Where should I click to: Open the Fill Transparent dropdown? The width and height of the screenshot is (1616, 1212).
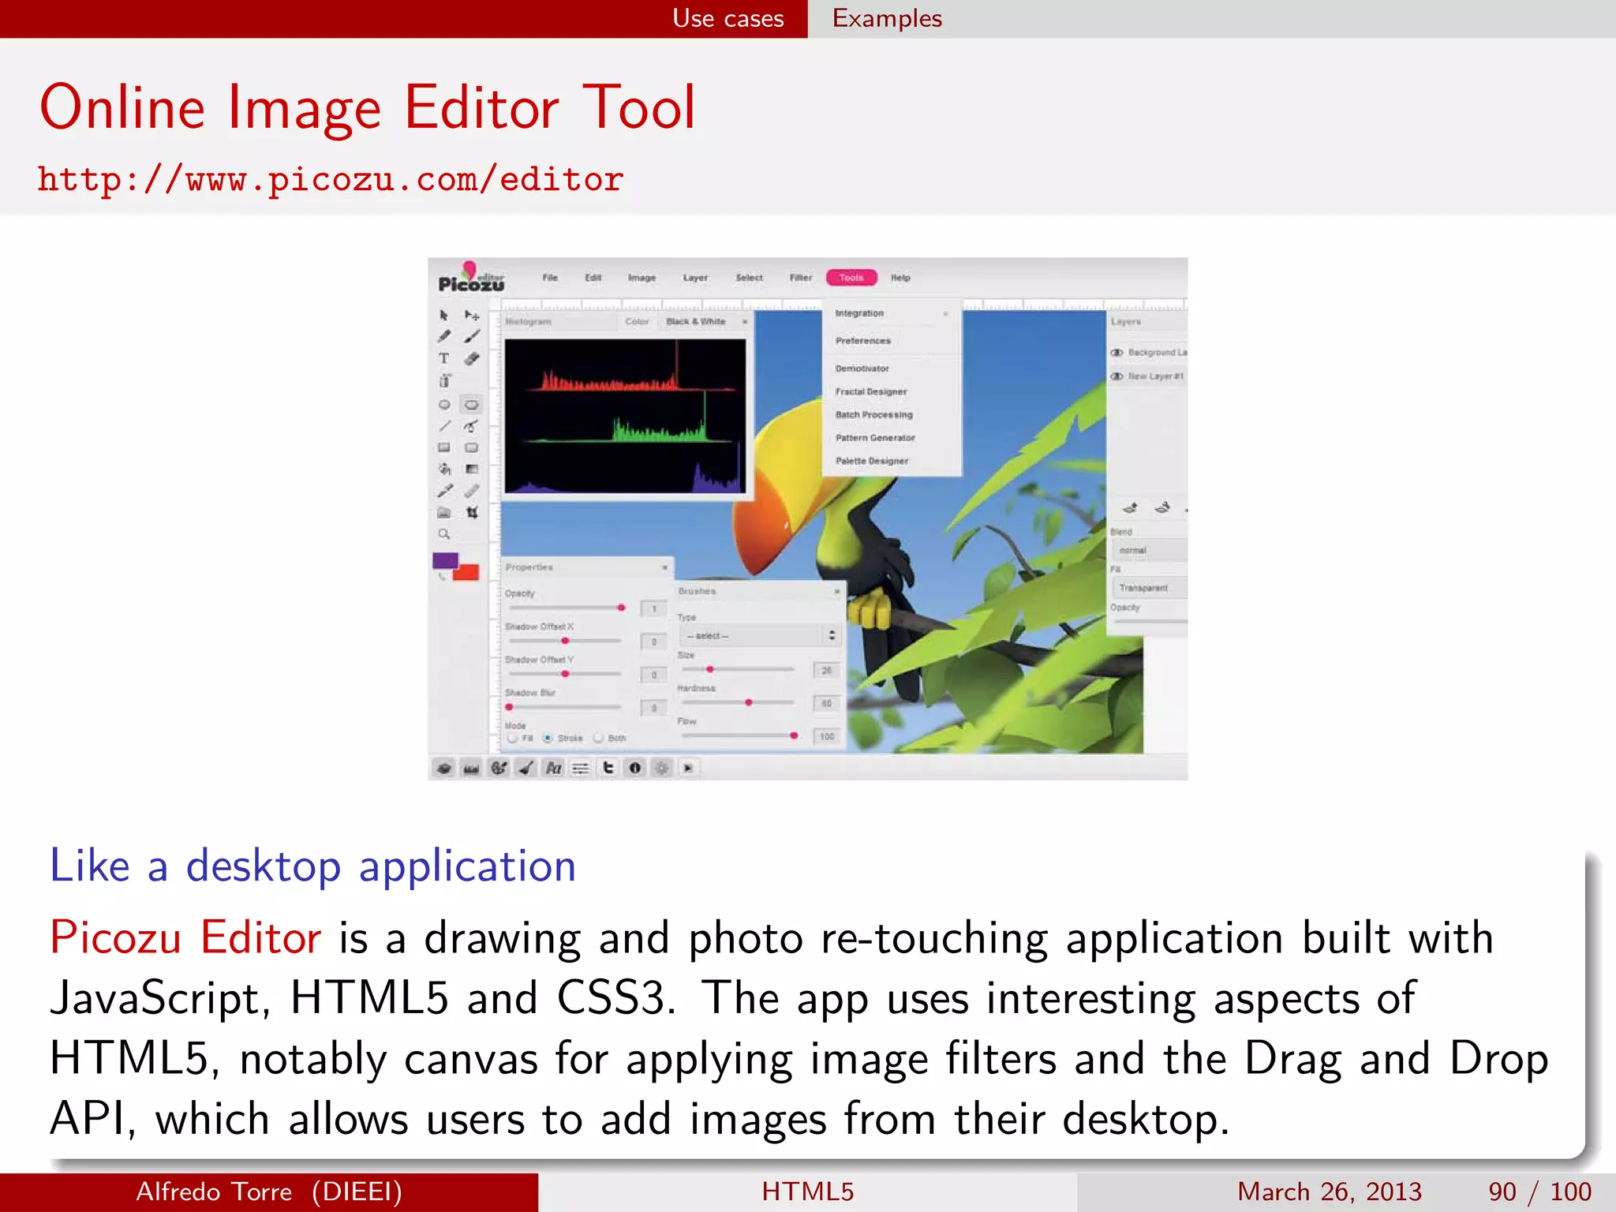click(1150, 588)
